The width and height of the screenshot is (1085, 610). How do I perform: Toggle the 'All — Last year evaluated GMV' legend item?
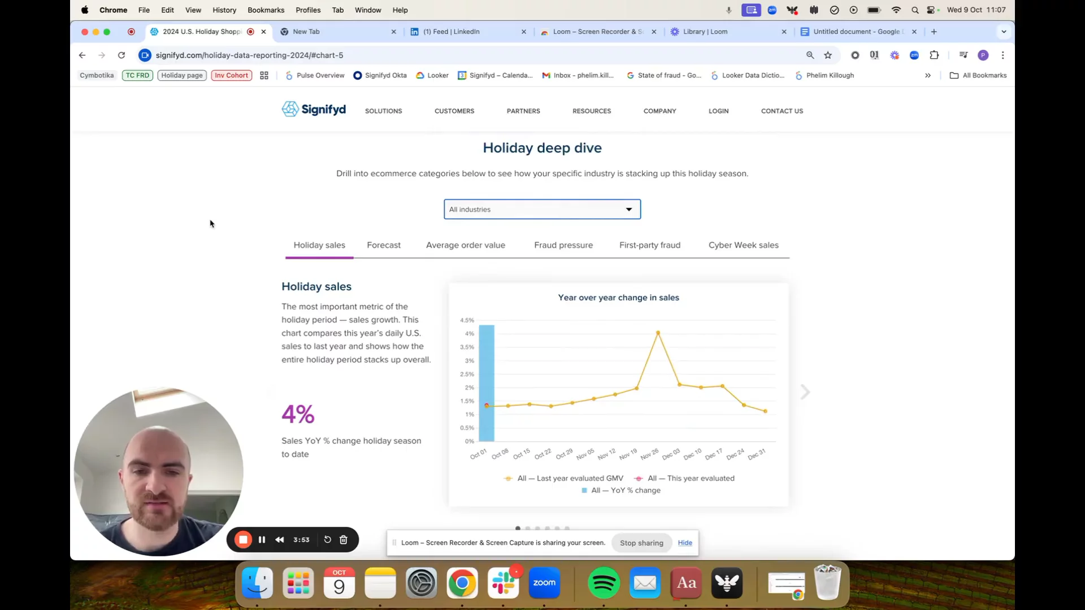click(x=570, y=478)
